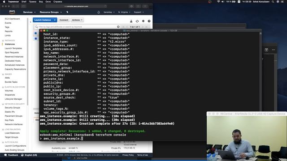Collapse the Images sidebar section
This screenshot has height=161, width=287.
(x=3, y=74)
